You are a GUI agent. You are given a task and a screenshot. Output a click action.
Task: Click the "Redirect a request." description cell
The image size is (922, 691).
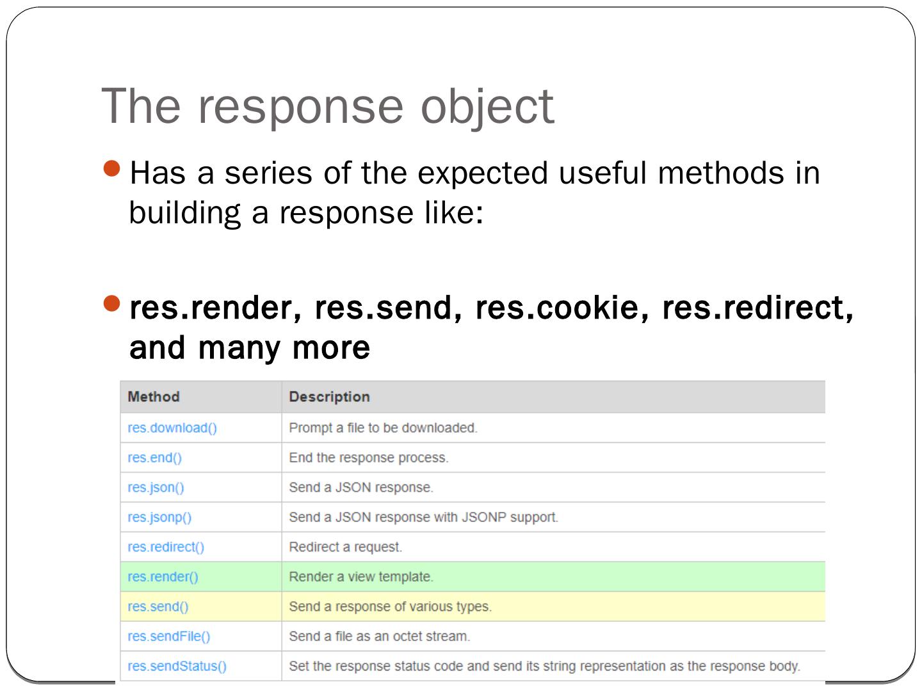coord(345,547)
